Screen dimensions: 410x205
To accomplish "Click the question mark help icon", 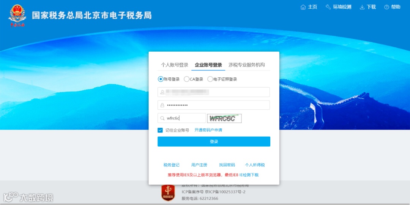I will pos(386,7).
